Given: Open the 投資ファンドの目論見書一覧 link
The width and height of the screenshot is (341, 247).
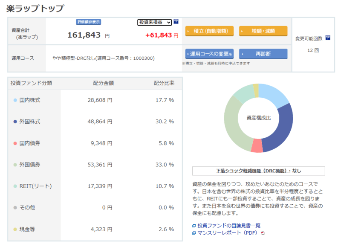Looking at the screenshot, I should coord(228,226).
